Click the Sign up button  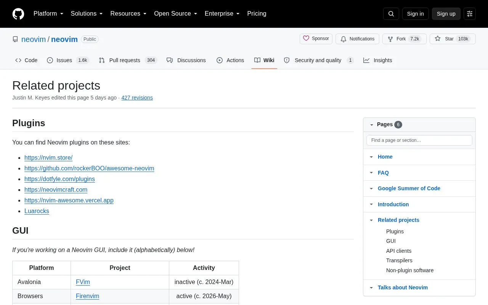click(x=446, y=14)
